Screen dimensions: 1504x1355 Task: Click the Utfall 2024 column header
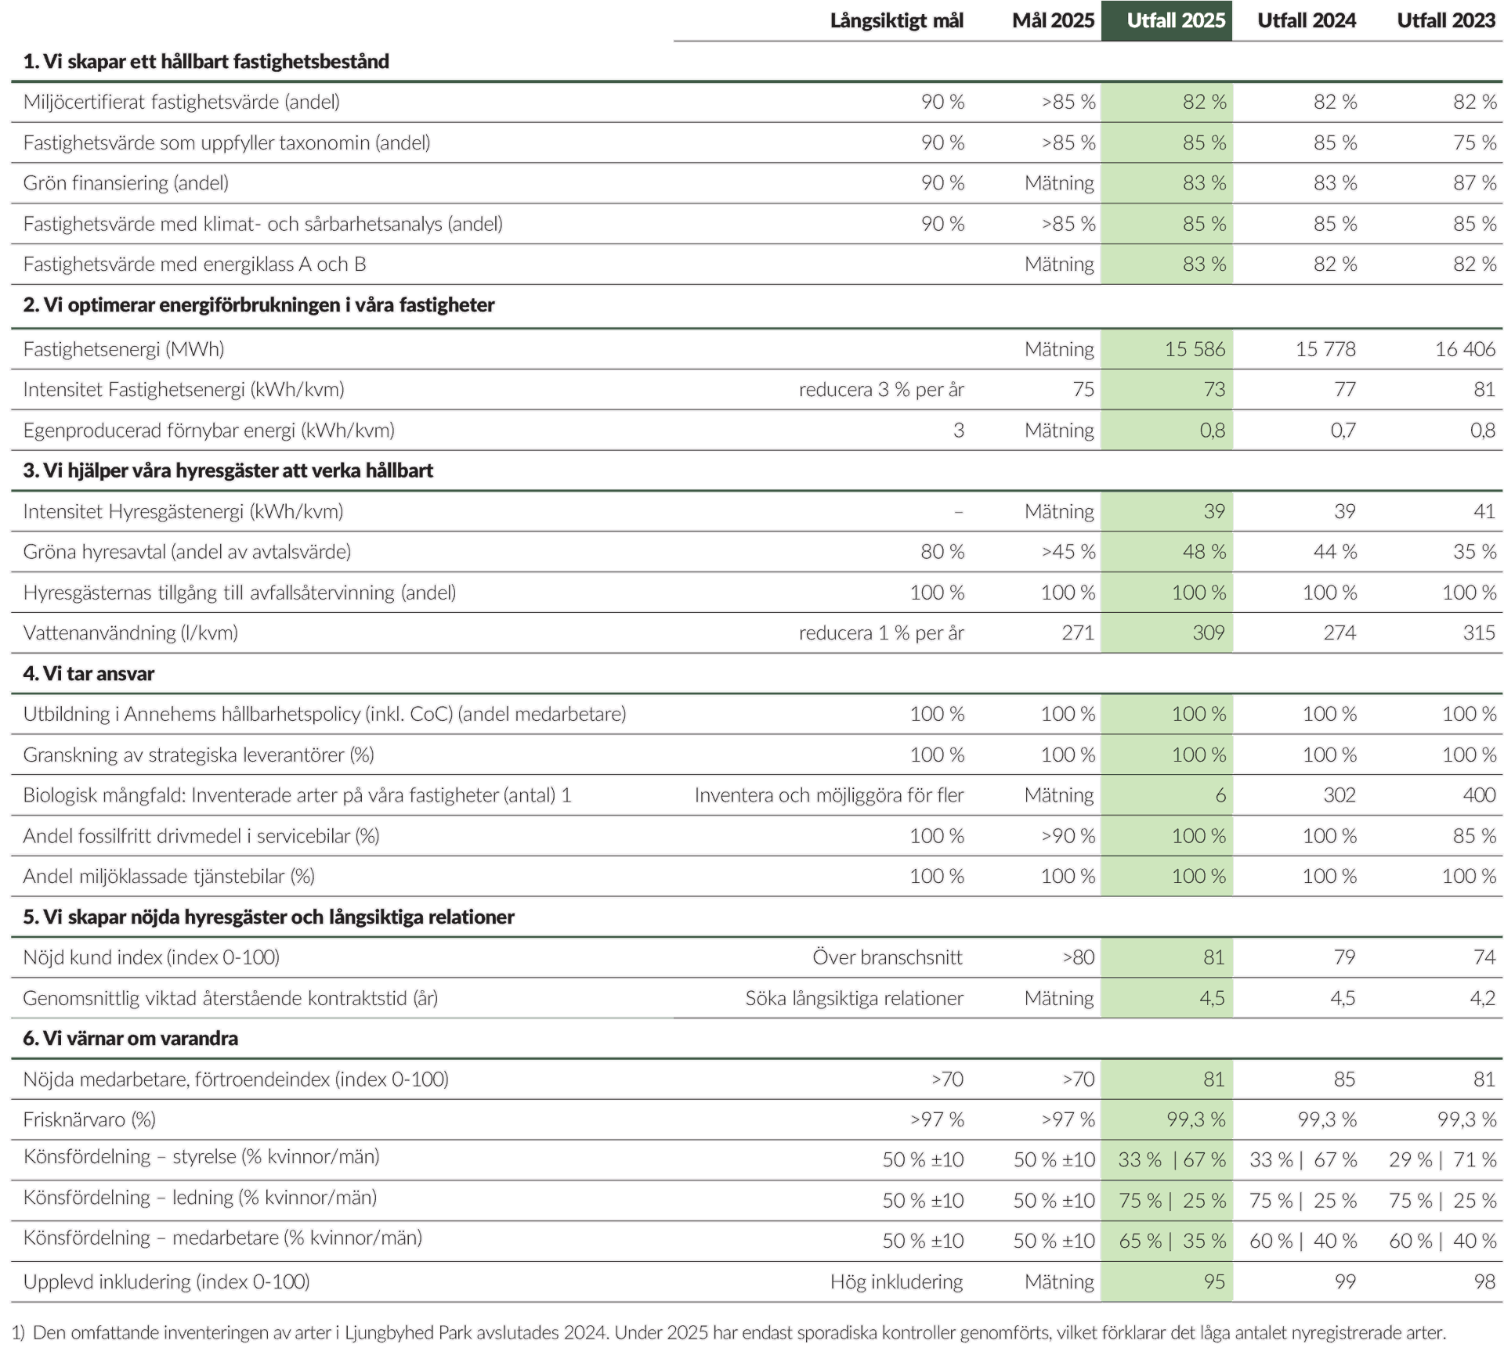point(1306,20)
